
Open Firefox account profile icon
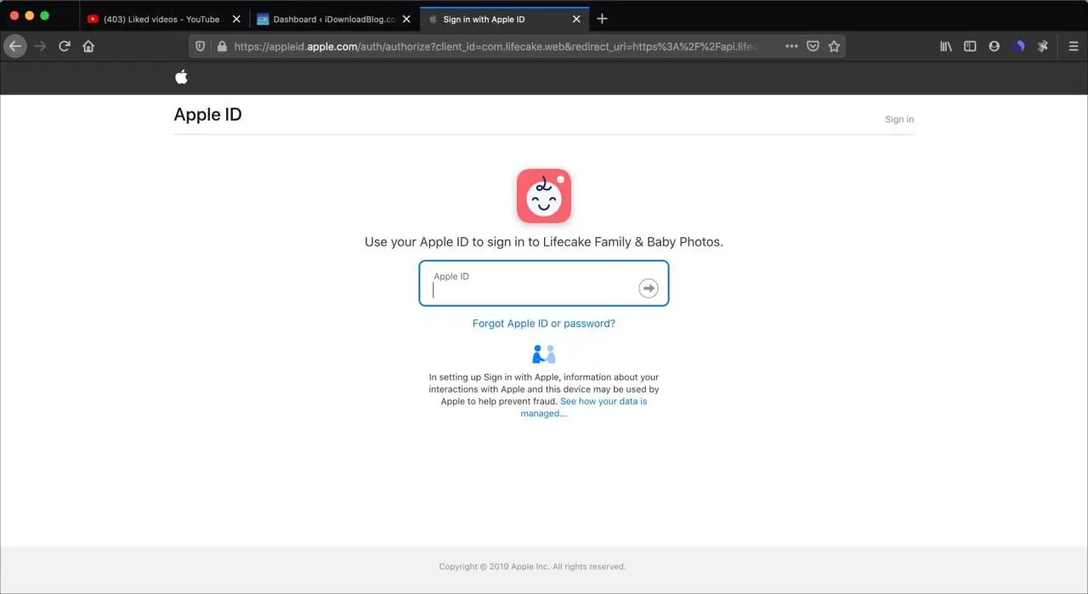tap(994, 47)
